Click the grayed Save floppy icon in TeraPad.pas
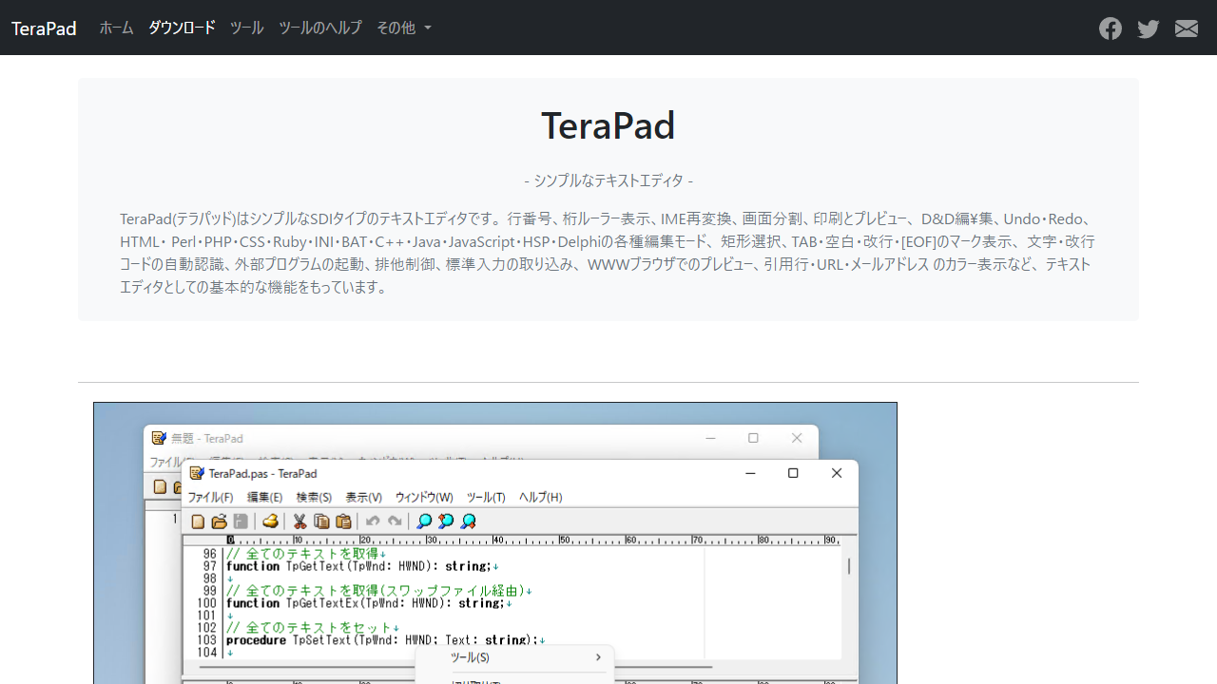Viewport: 1217px width, 684px height. point(241,522)
